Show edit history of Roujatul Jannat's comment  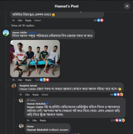click(x=45, y=95)
